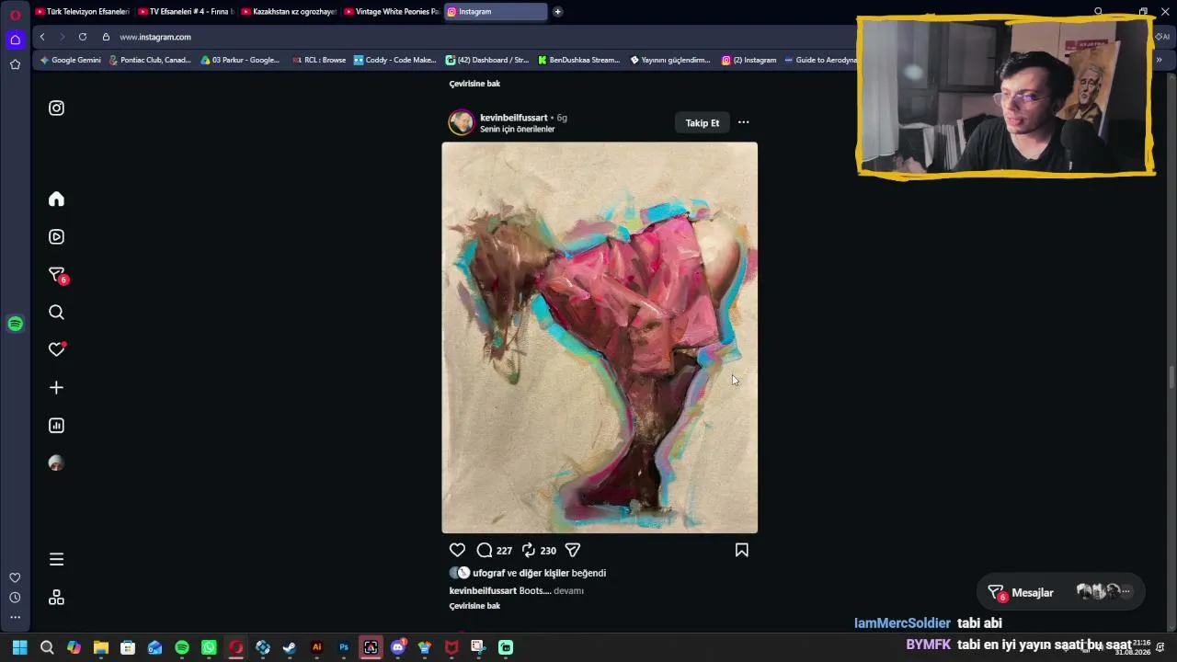This screenshot has height=662, width=1177.
Task: Open the '(2) Instagram' bookmark
Action: click(748, 60)
